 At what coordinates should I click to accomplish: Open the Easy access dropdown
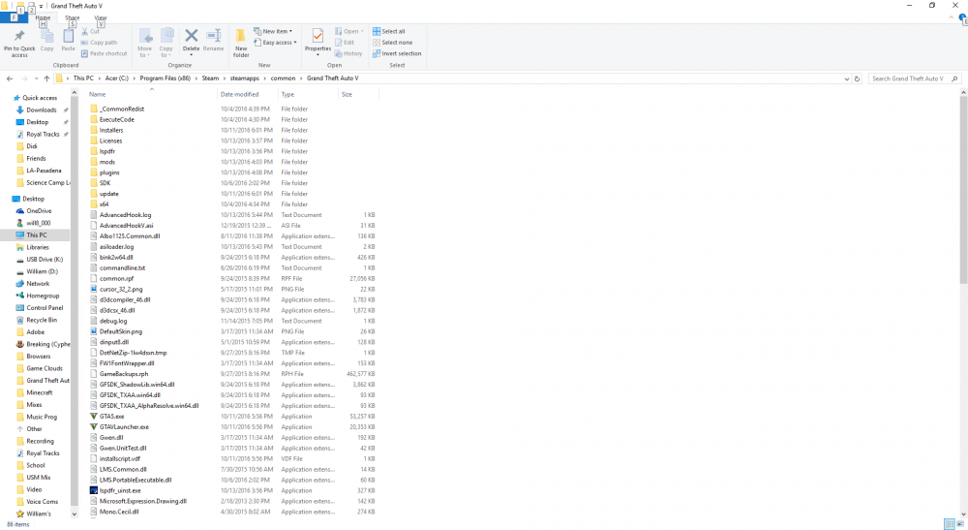(275, 43)
